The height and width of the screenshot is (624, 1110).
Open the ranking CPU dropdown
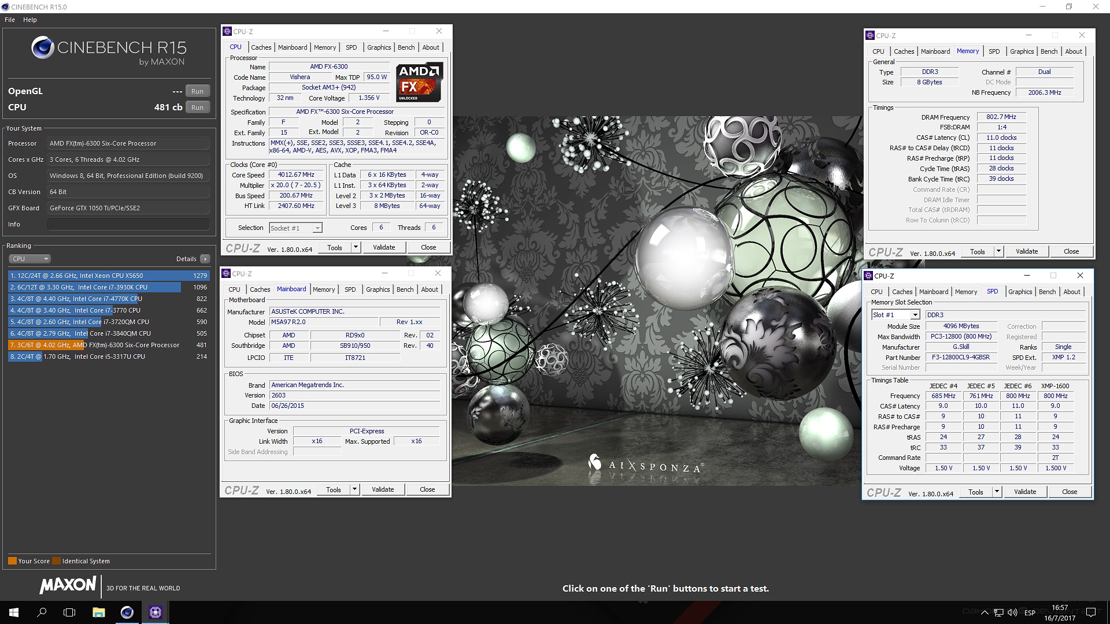coord(29,259)
